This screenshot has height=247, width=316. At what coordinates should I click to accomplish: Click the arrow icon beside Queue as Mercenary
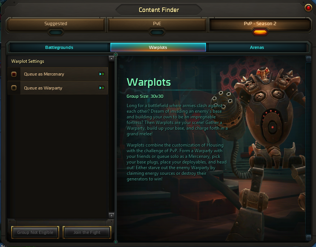(101, 74)
